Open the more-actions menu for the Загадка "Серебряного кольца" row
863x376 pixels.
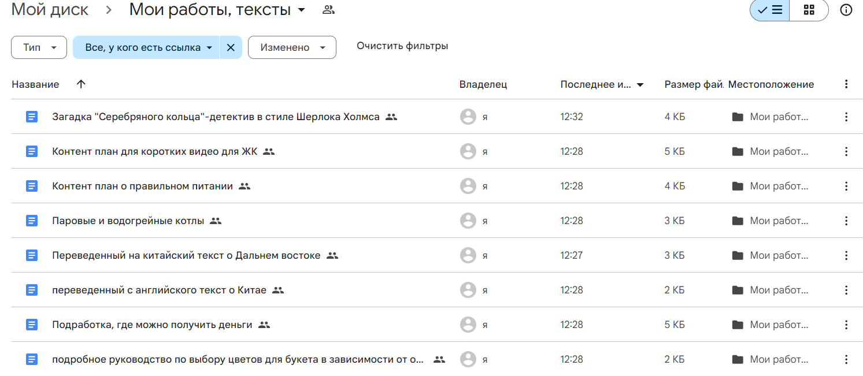coord(846,117)
